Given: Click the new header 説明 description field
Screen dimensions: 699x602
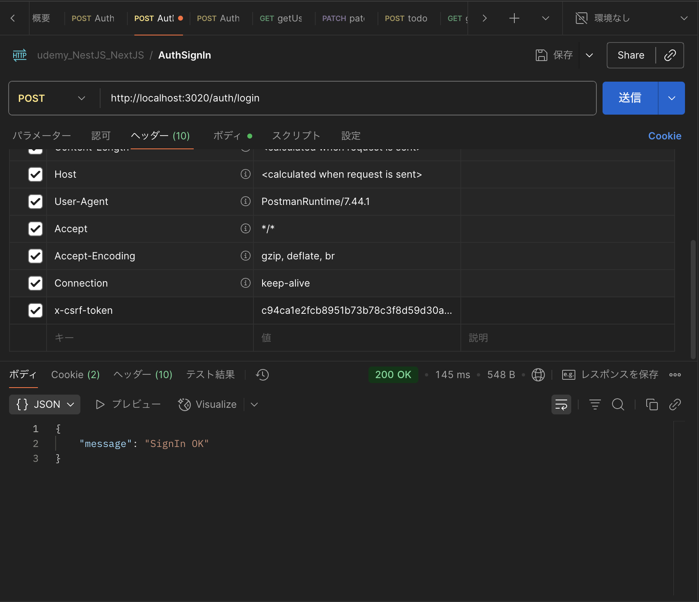Looking at the screenshot, I should (568, 338).
